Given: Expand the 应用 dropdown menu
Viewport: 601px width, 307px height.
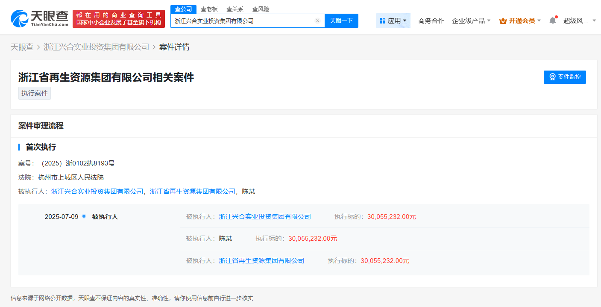Looking at the screenshot, I should coord(393,21).
